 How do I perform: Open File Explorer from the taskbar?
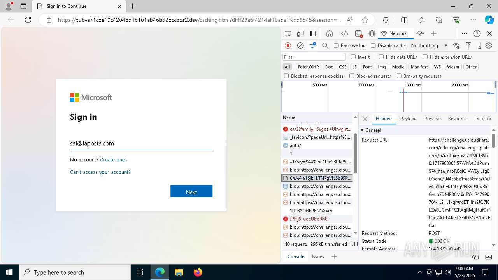click(179, 272)
